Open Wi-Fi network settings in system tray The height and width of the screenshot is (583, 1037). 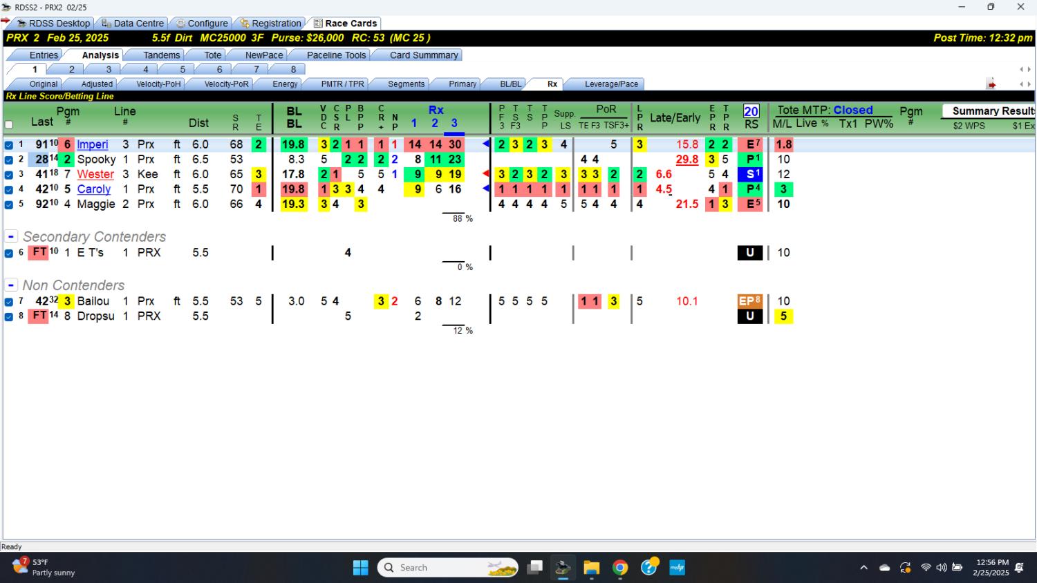[926, 568]
